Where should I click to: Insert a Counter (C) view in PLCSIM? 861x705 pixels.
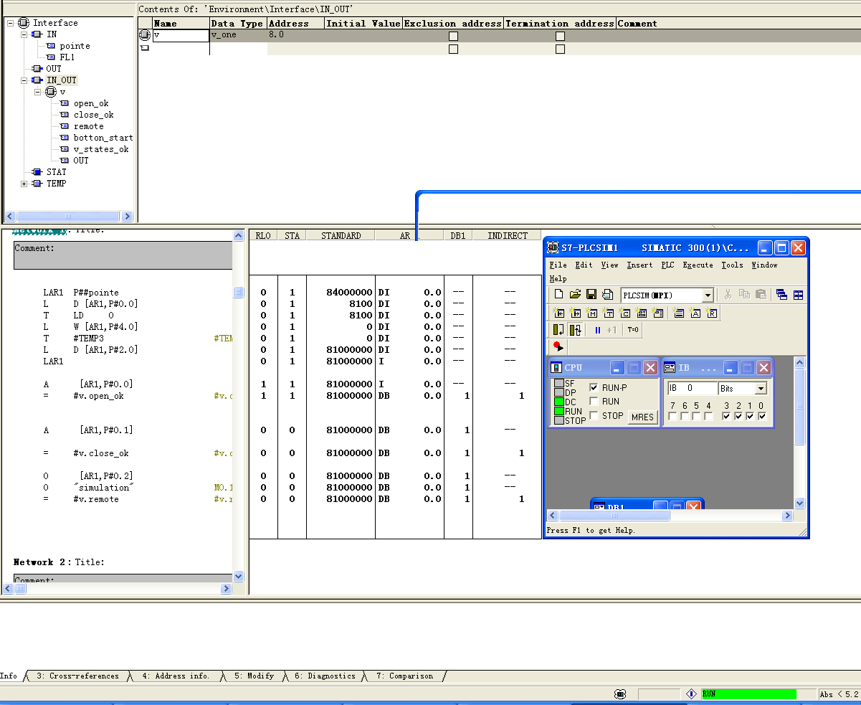tap(625, 313)
